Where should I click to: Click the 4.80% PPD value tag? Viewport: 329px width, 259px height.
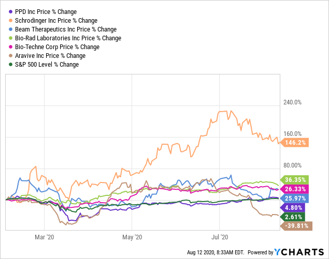pos(295,208)
